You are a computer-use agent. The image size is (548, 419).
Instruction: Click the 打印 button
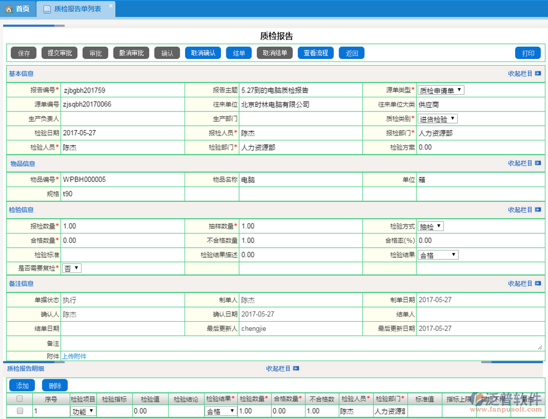527,53
